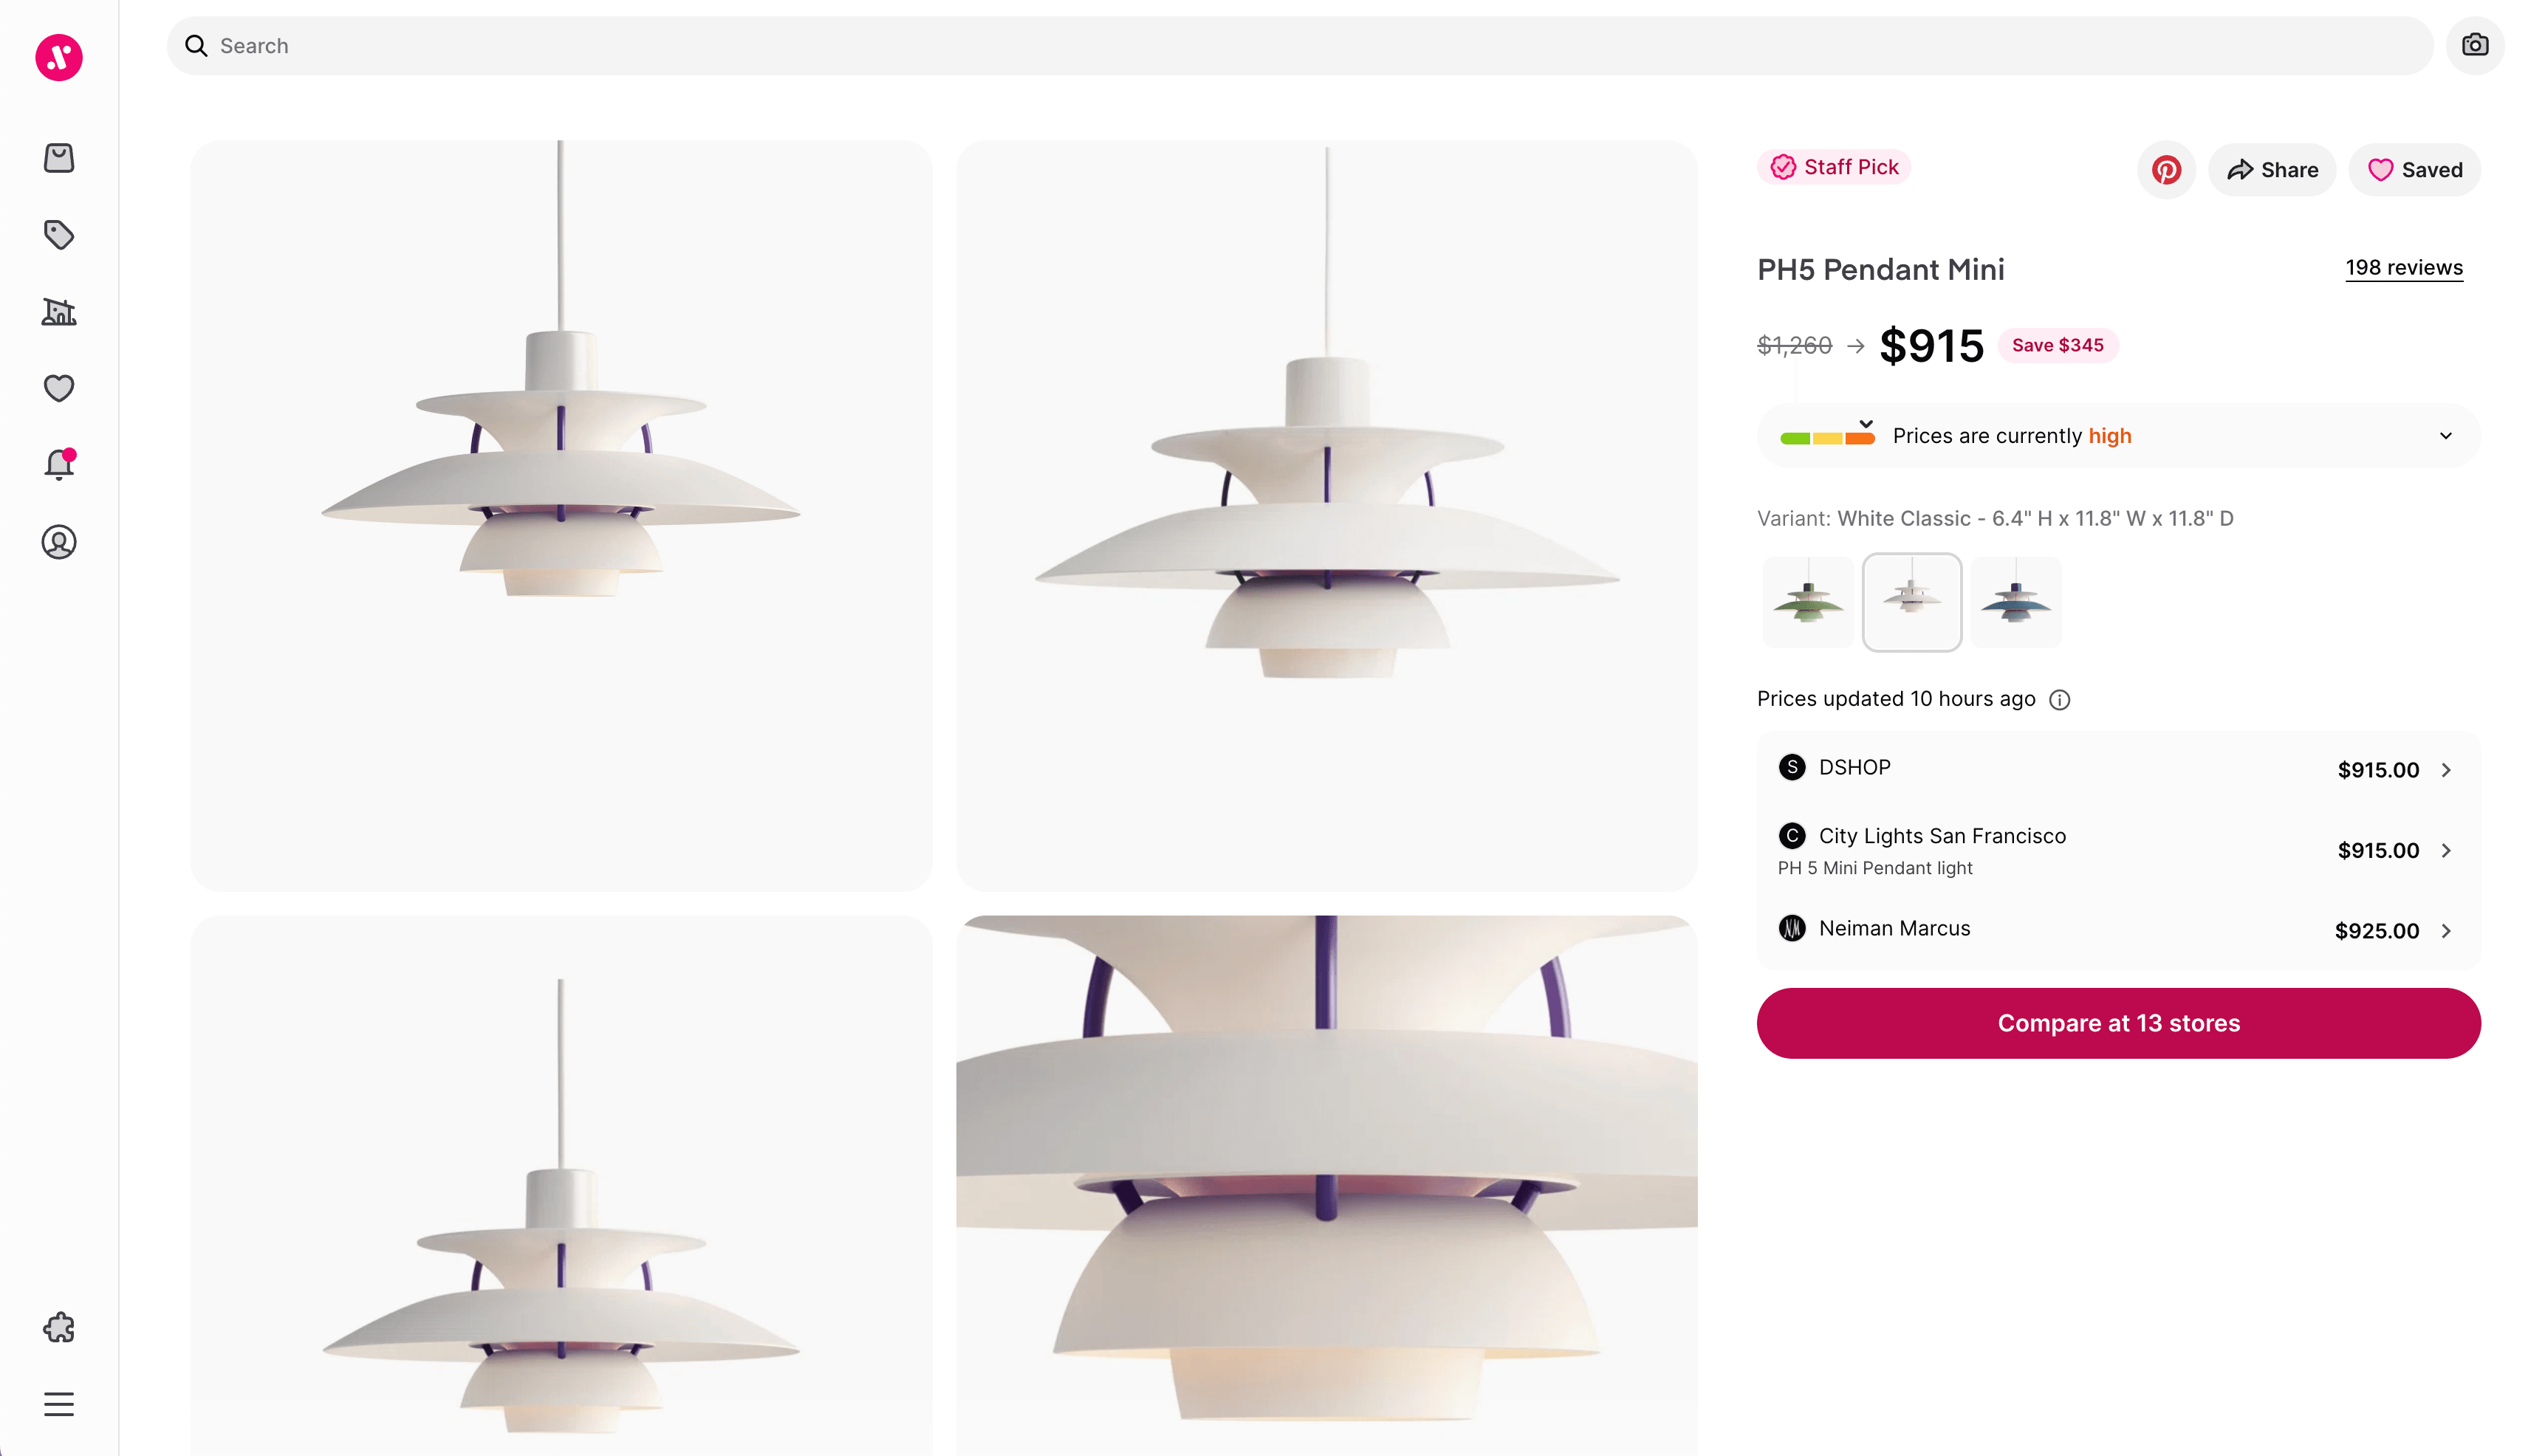
Task: Select the green pendant color variant
Action: coord(1807,602)
